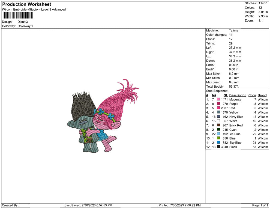Click the Total Bobbin value 59.37ft
This screenshot has width=270, height=208.
tap(234, 87)
